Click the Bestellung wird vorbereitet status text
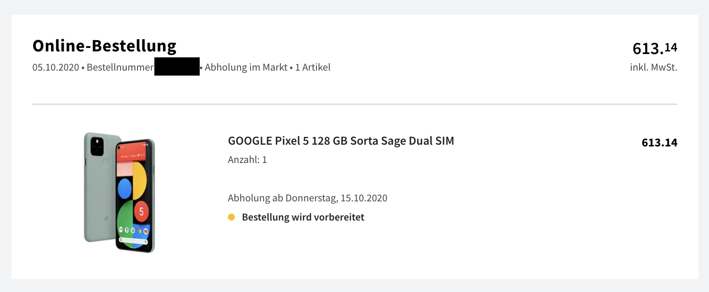 pyautogui.click(x=303, y=217)
